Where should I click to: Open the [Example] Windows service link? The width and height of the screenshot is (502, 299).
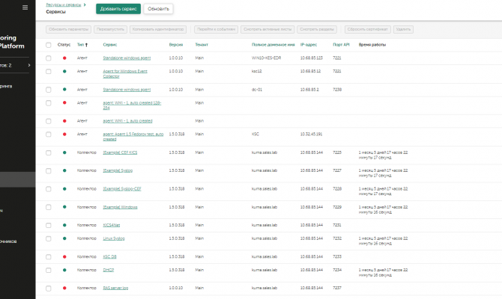(120, 207)
